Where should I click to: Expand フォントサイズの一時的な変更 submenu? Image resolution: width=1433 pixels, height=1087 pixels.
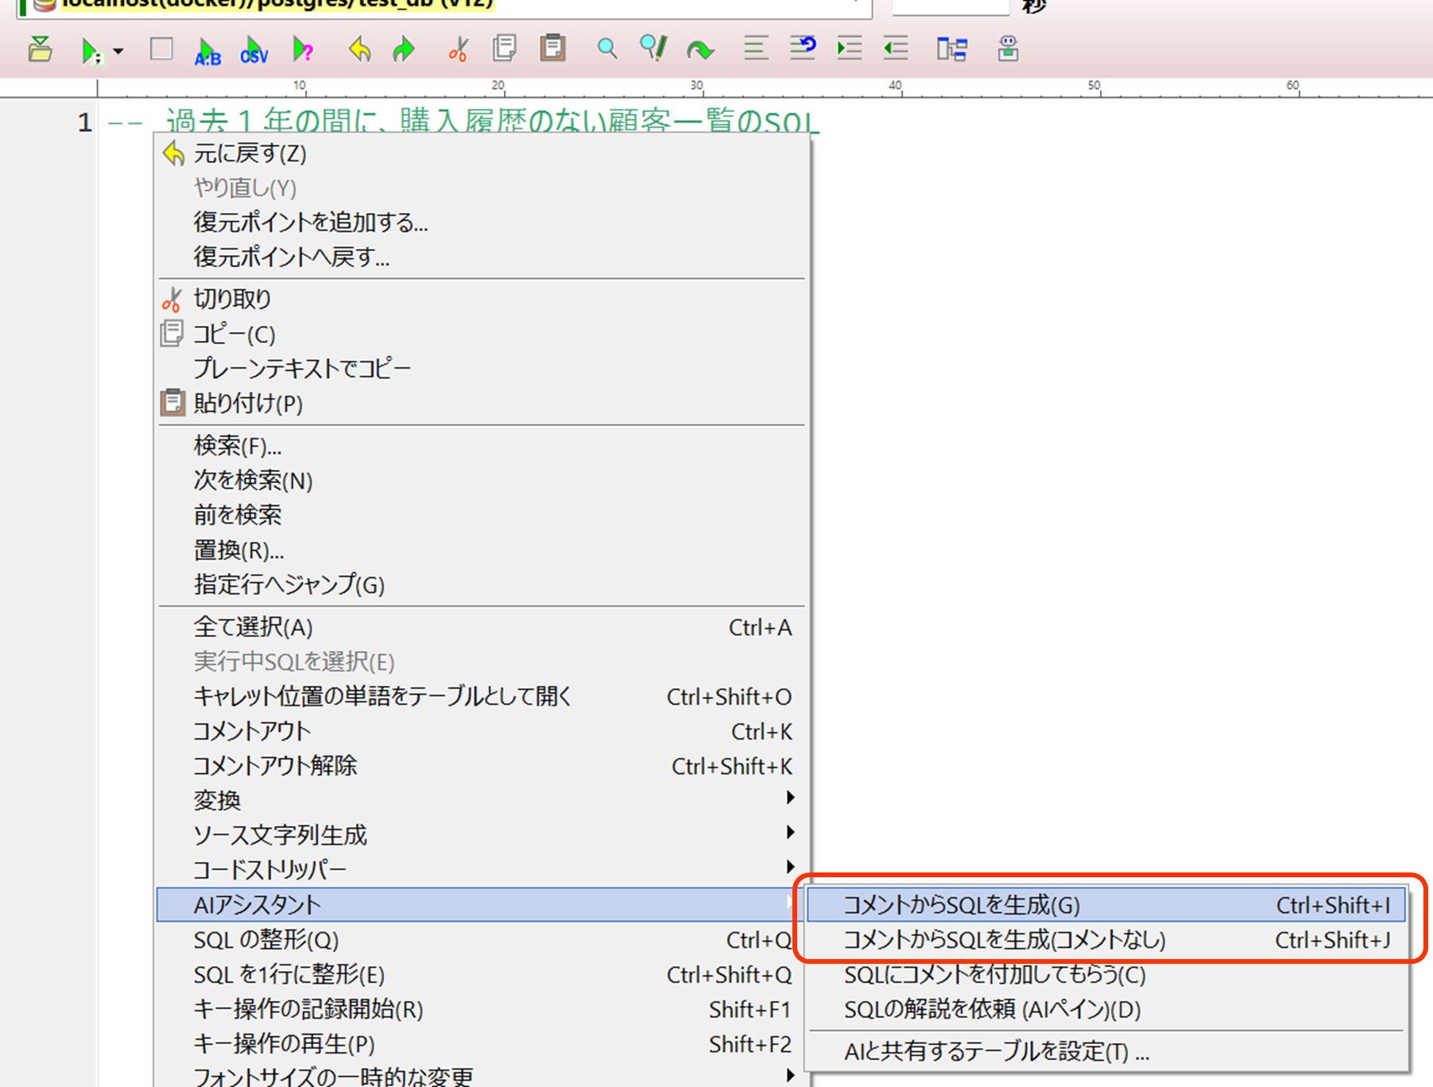tap(482, 1076)
